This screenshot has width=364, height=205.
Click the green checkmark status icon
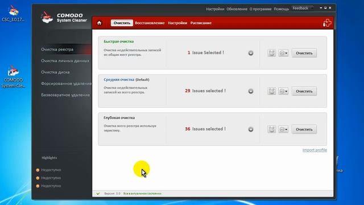coord(98,194)
